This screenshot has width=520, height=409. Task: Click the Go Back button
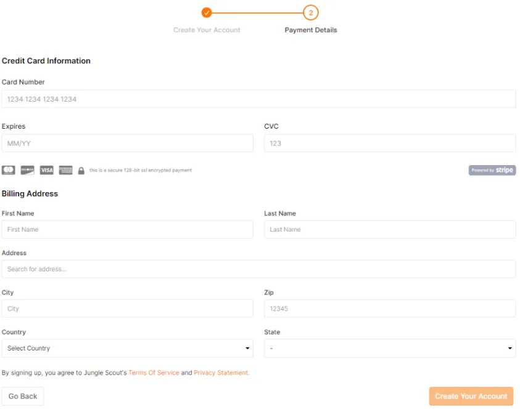[x=23, y=396]
